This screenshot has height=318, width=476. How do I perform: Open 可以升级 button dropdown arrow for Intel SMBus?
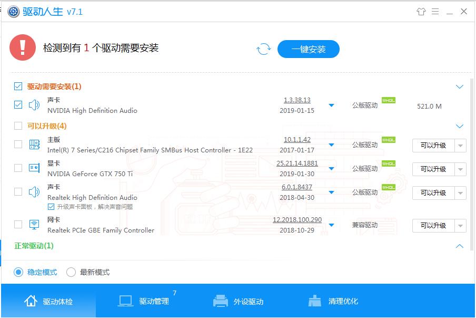point(460,146)
